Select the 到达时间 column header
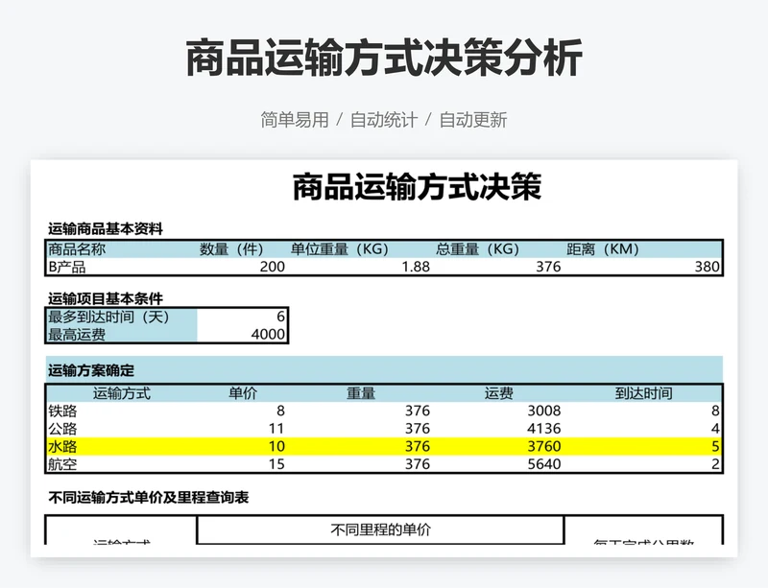Screen dimensions: 768x588 (643, 393)
